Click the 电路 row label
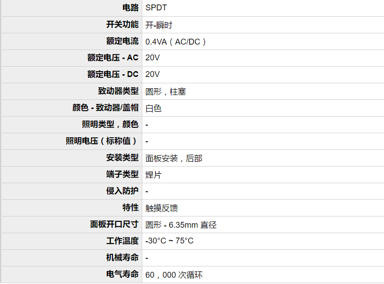 [131, 8]
